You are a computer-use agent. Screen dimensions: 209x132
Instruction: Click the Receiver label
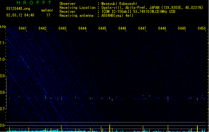[x=67, y=12]
